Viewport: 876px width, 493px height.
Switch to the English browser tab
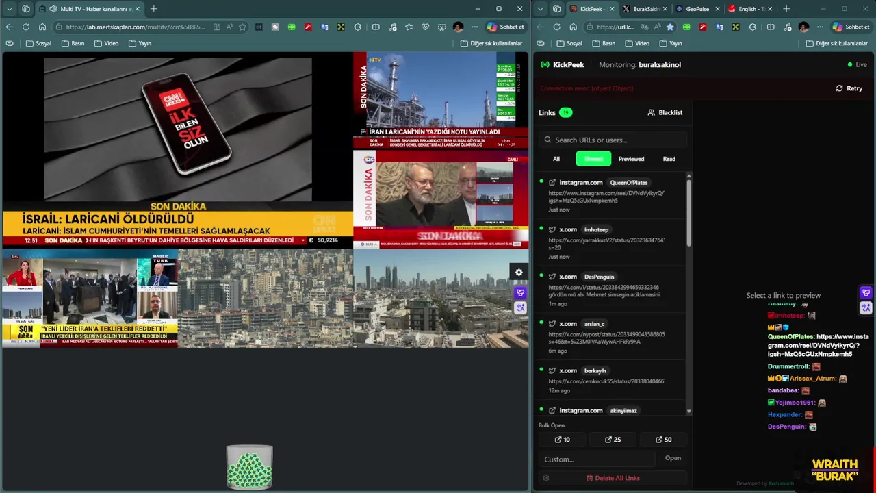tap(749, 9)
